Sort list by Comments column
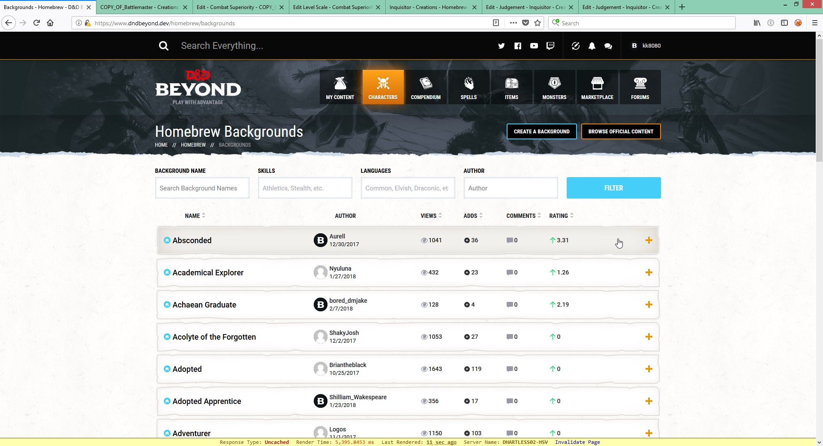The height and width of the screenshot is (446, 823). (x=523, y=216)
